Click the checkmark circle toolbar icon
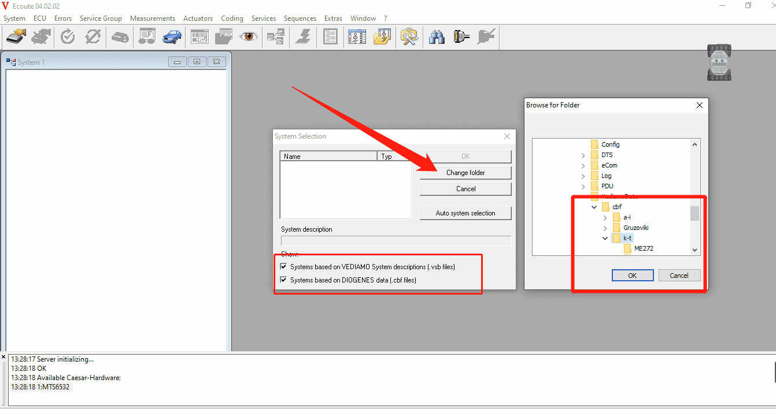776x409 pixels. [x=68, y=37]
